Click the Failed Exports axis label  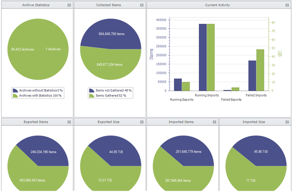231,100
